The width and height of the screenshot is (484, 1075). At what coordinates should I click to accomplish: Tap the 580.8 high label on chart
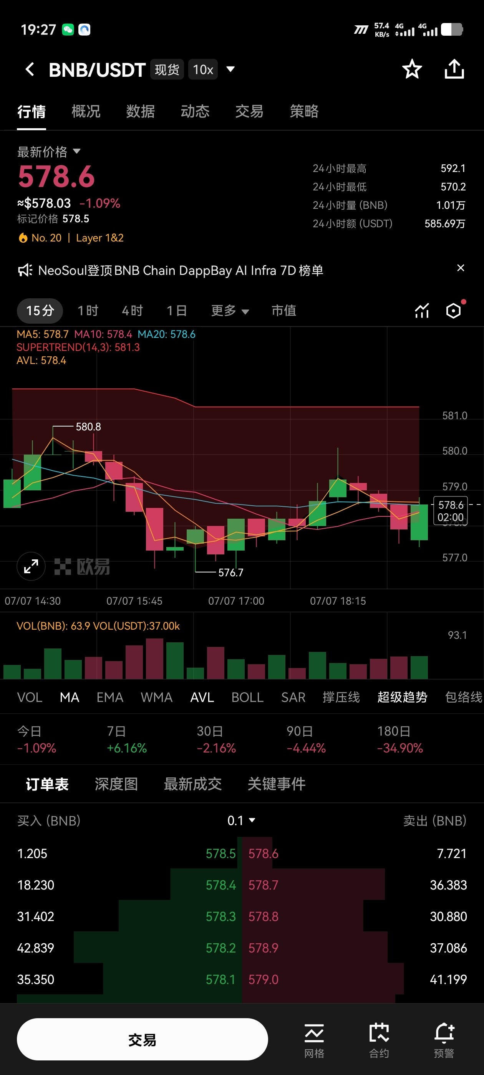tap(88, 427)
